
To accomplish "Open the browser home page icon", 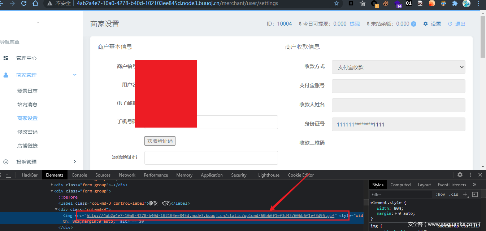I will [35, 4].
